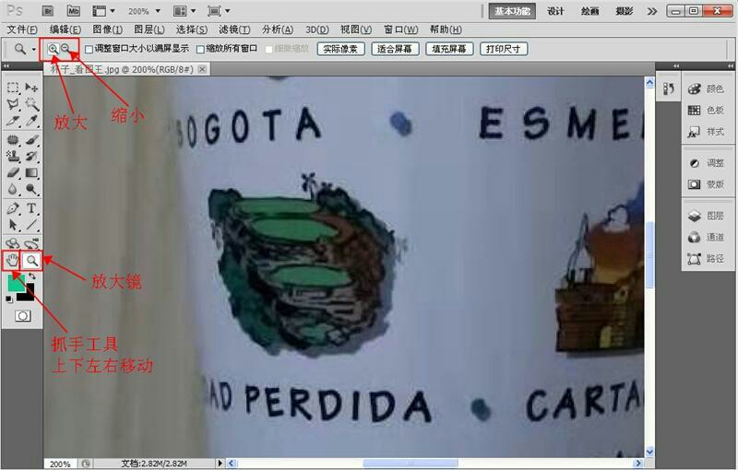Select the Magic Wand tool
Screen dimensions: 738x470
pos(31,104)
